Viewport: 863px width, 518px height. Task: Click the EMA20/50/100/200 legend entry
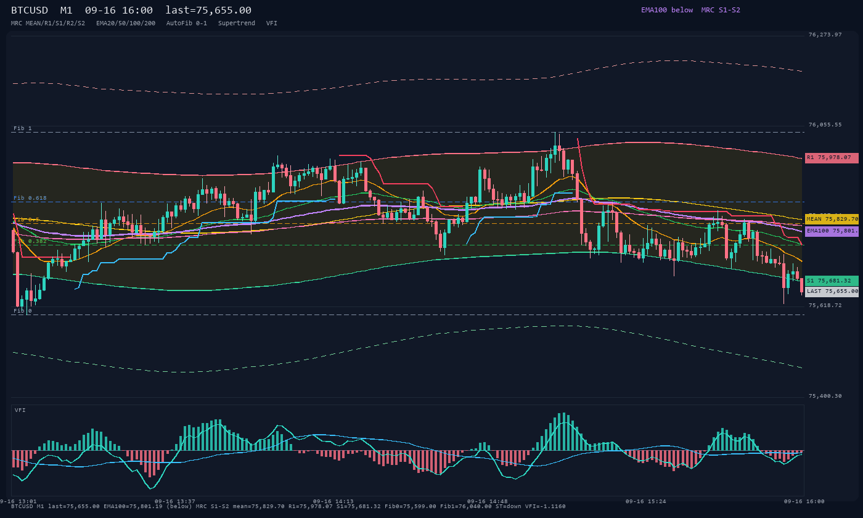(x=126, y=23)
